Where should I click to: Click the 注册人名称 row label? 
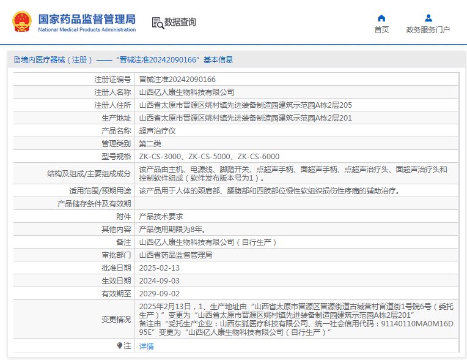pyautogui.click(x=112, y=92)
